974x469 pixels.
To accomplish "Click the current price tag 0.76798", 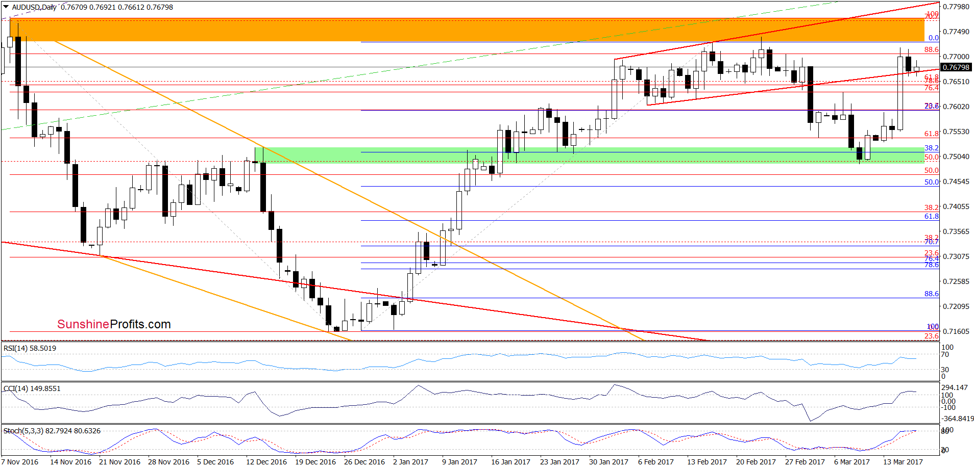I will [956, 67].
